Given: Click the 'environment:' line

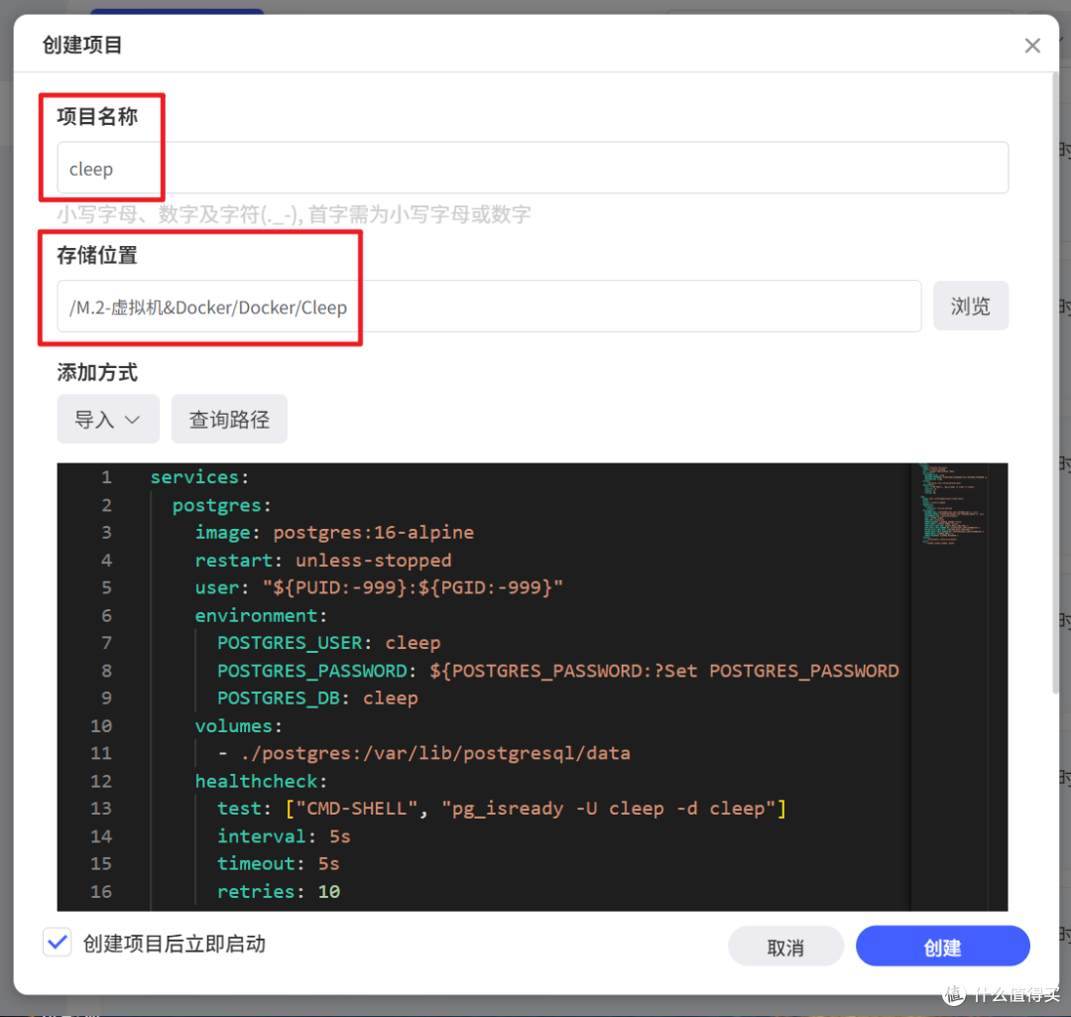Looking at the screenshot, I should (x=261, y=616).
